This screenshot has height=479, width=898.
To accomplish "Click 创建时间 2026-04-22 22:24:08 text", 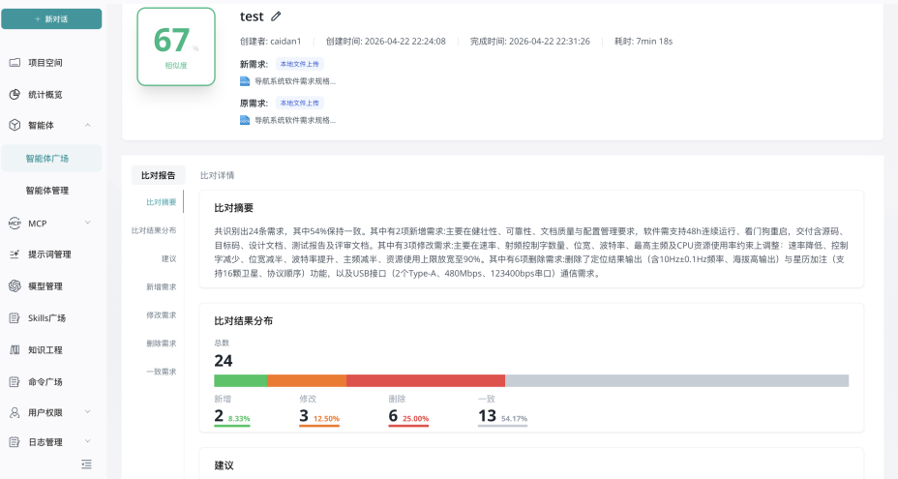I will 385,42.
